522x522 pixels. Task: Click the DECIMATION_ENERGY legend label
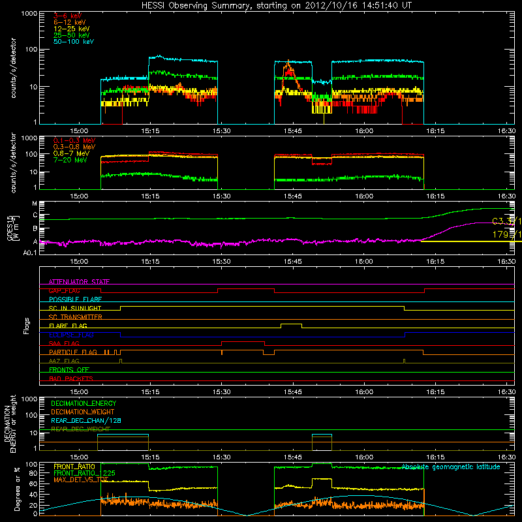point(84,403)
